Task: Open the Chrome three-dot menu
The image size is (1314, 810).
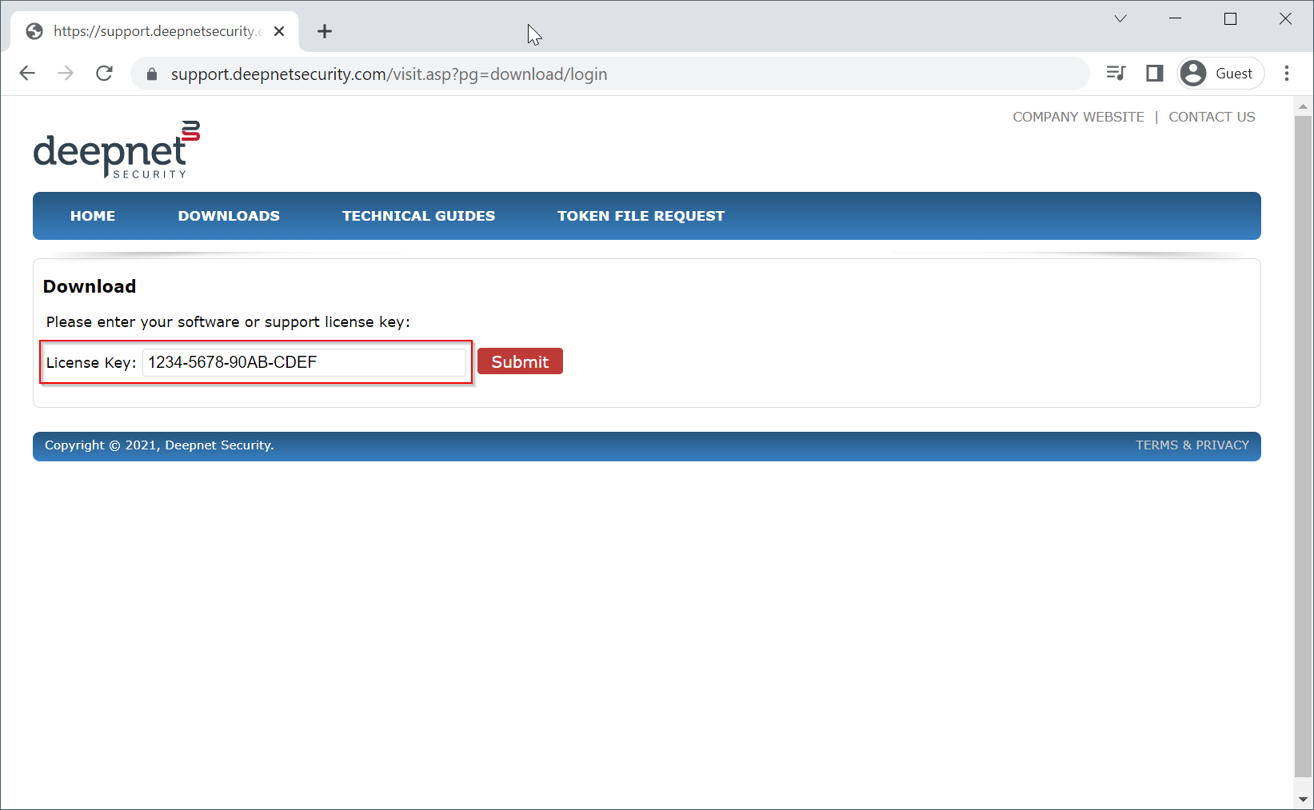Action: [x=1287, y=74]
